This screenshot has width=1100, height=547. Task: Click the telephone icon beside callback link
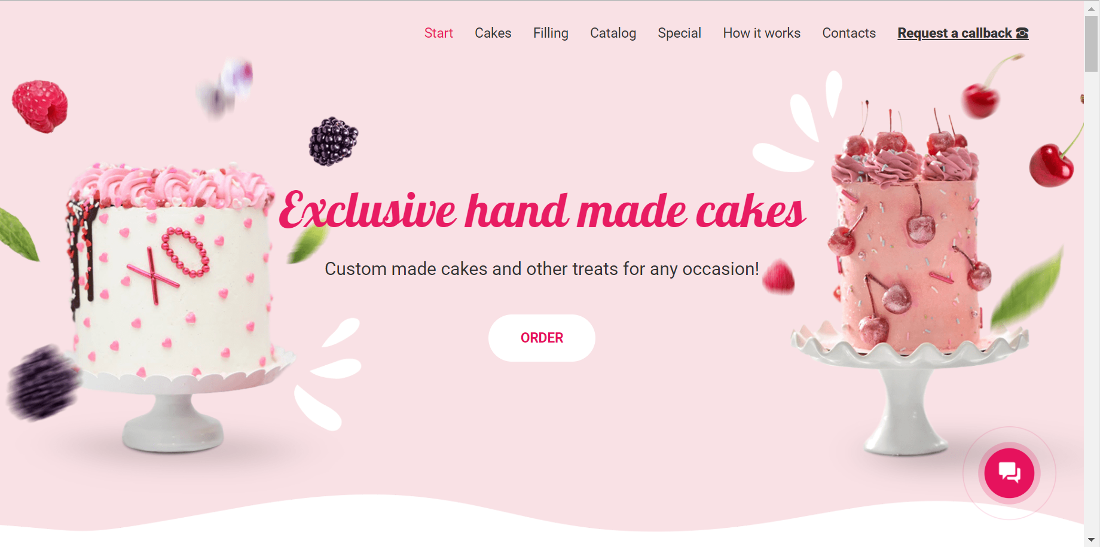[1022, 33]
